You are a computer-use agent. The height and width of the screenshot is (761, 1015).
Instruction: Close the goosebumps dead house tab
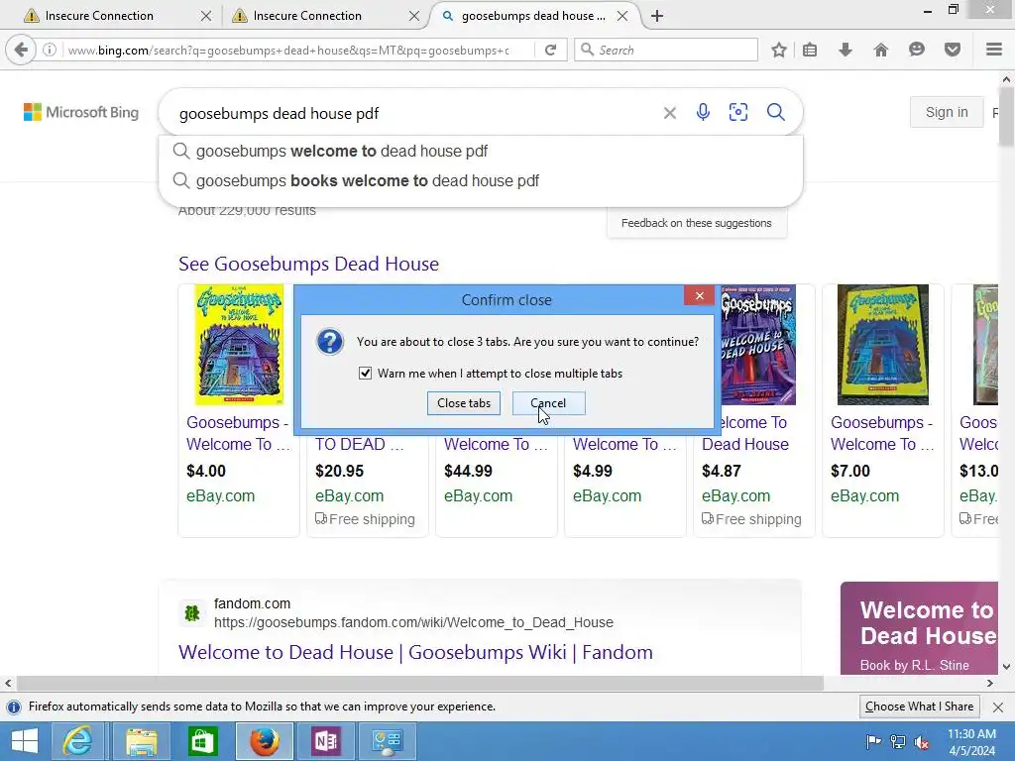pos(622,16)
